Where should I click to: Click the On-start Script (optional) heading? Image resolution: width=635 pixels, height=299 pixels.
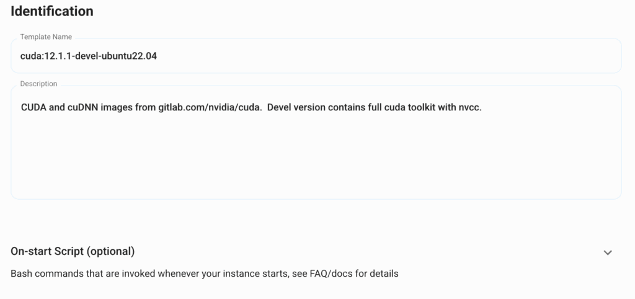point(73,251)
